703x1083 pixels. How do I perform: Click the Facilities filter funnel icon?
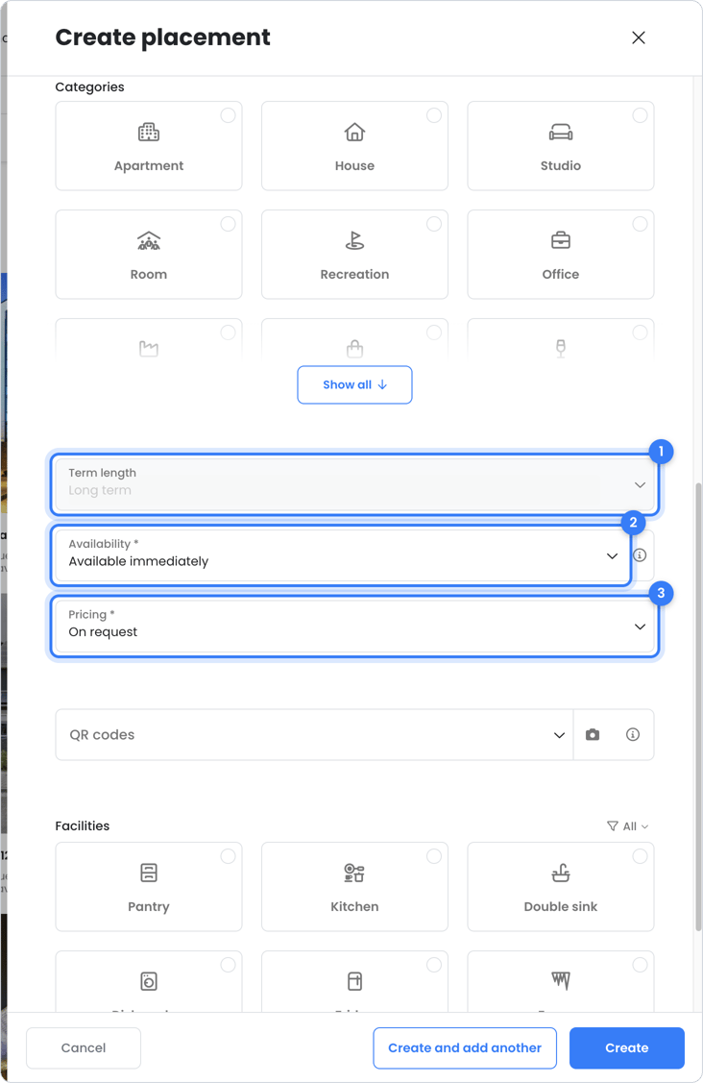pyautogui.click(x=613, y=826)
